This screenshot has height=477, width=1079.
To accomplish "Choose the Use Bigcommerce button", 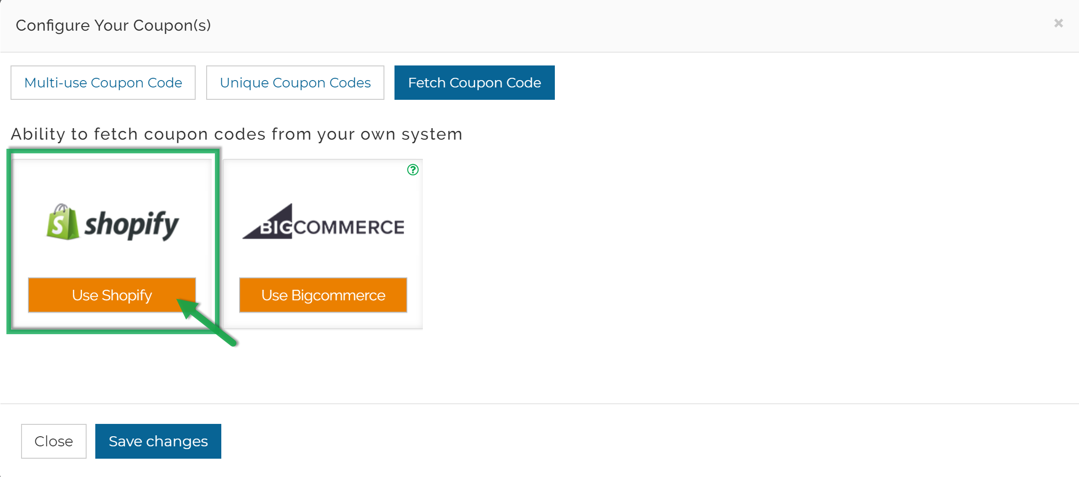I will 323,295.
